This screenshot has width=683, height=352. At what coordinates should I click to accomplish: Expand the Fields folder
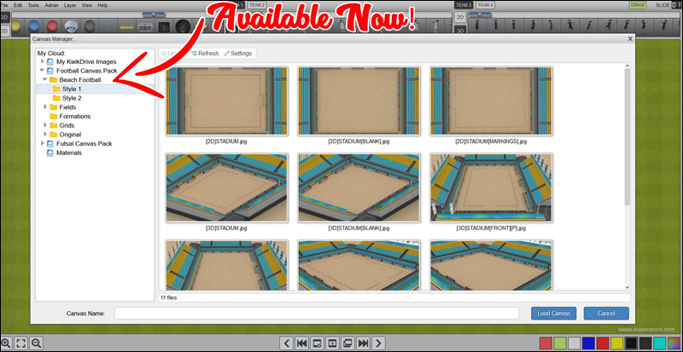click(44, 107)
